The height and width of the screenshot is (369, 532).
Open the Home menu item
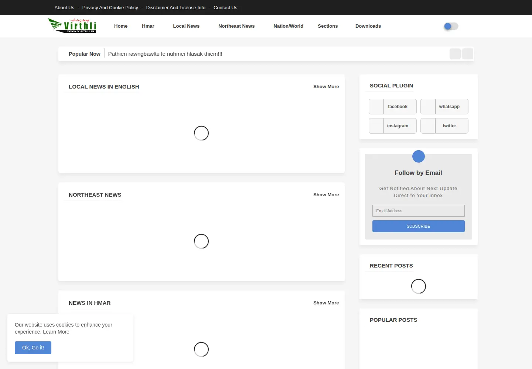coord(121,26)
